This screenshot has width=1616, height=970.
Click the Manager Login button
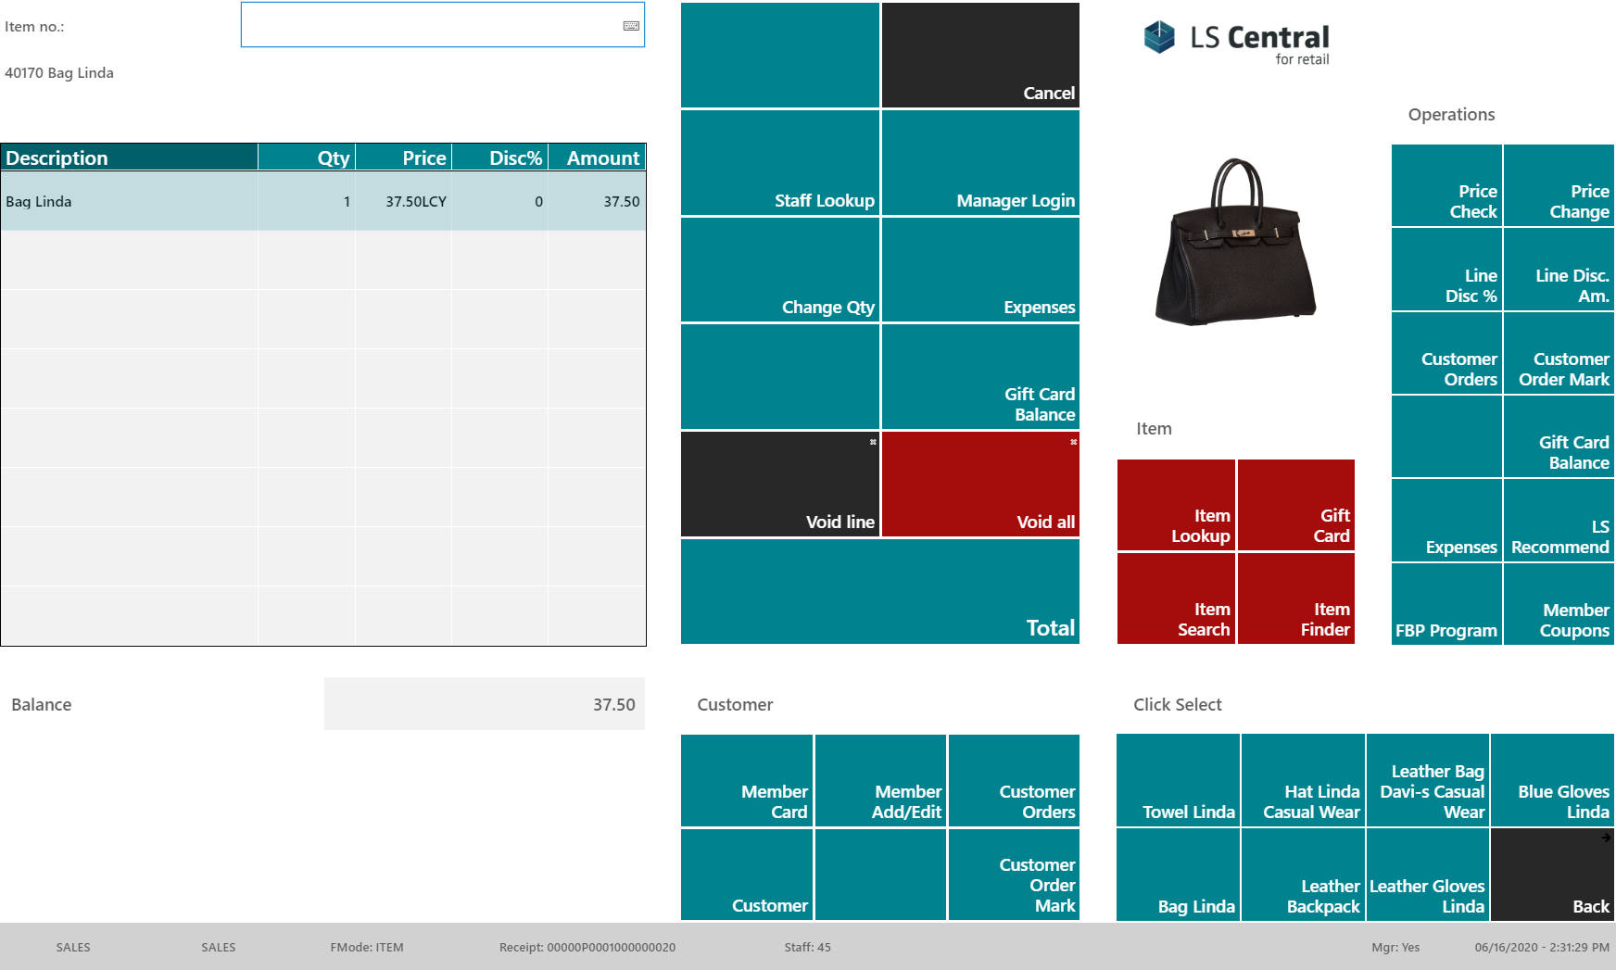[980, 163]
